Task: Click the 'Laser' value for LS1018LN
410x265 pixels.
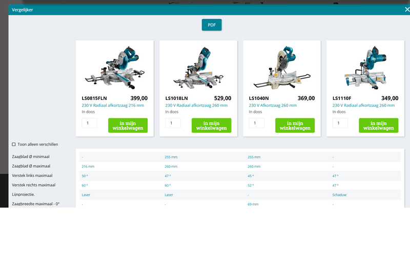Action: [x=169, y=195]
